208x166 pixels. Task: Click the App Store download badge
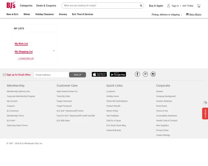[x=99, y=74]
